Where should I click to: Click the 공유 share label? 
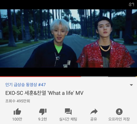94,119
